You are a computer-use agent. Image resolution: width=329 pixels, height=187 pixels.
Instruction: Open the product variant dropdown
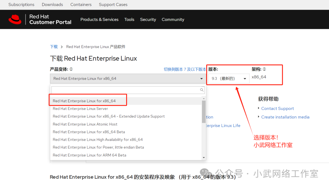(x=128, y=79)
